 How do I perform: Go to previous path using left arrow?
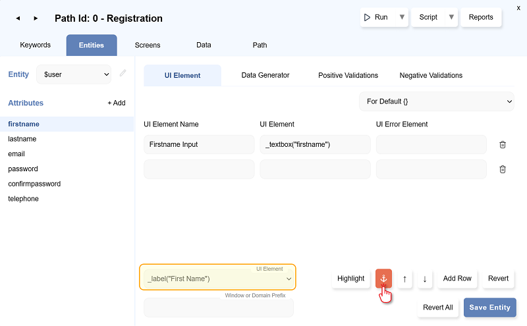click(18, 18)
